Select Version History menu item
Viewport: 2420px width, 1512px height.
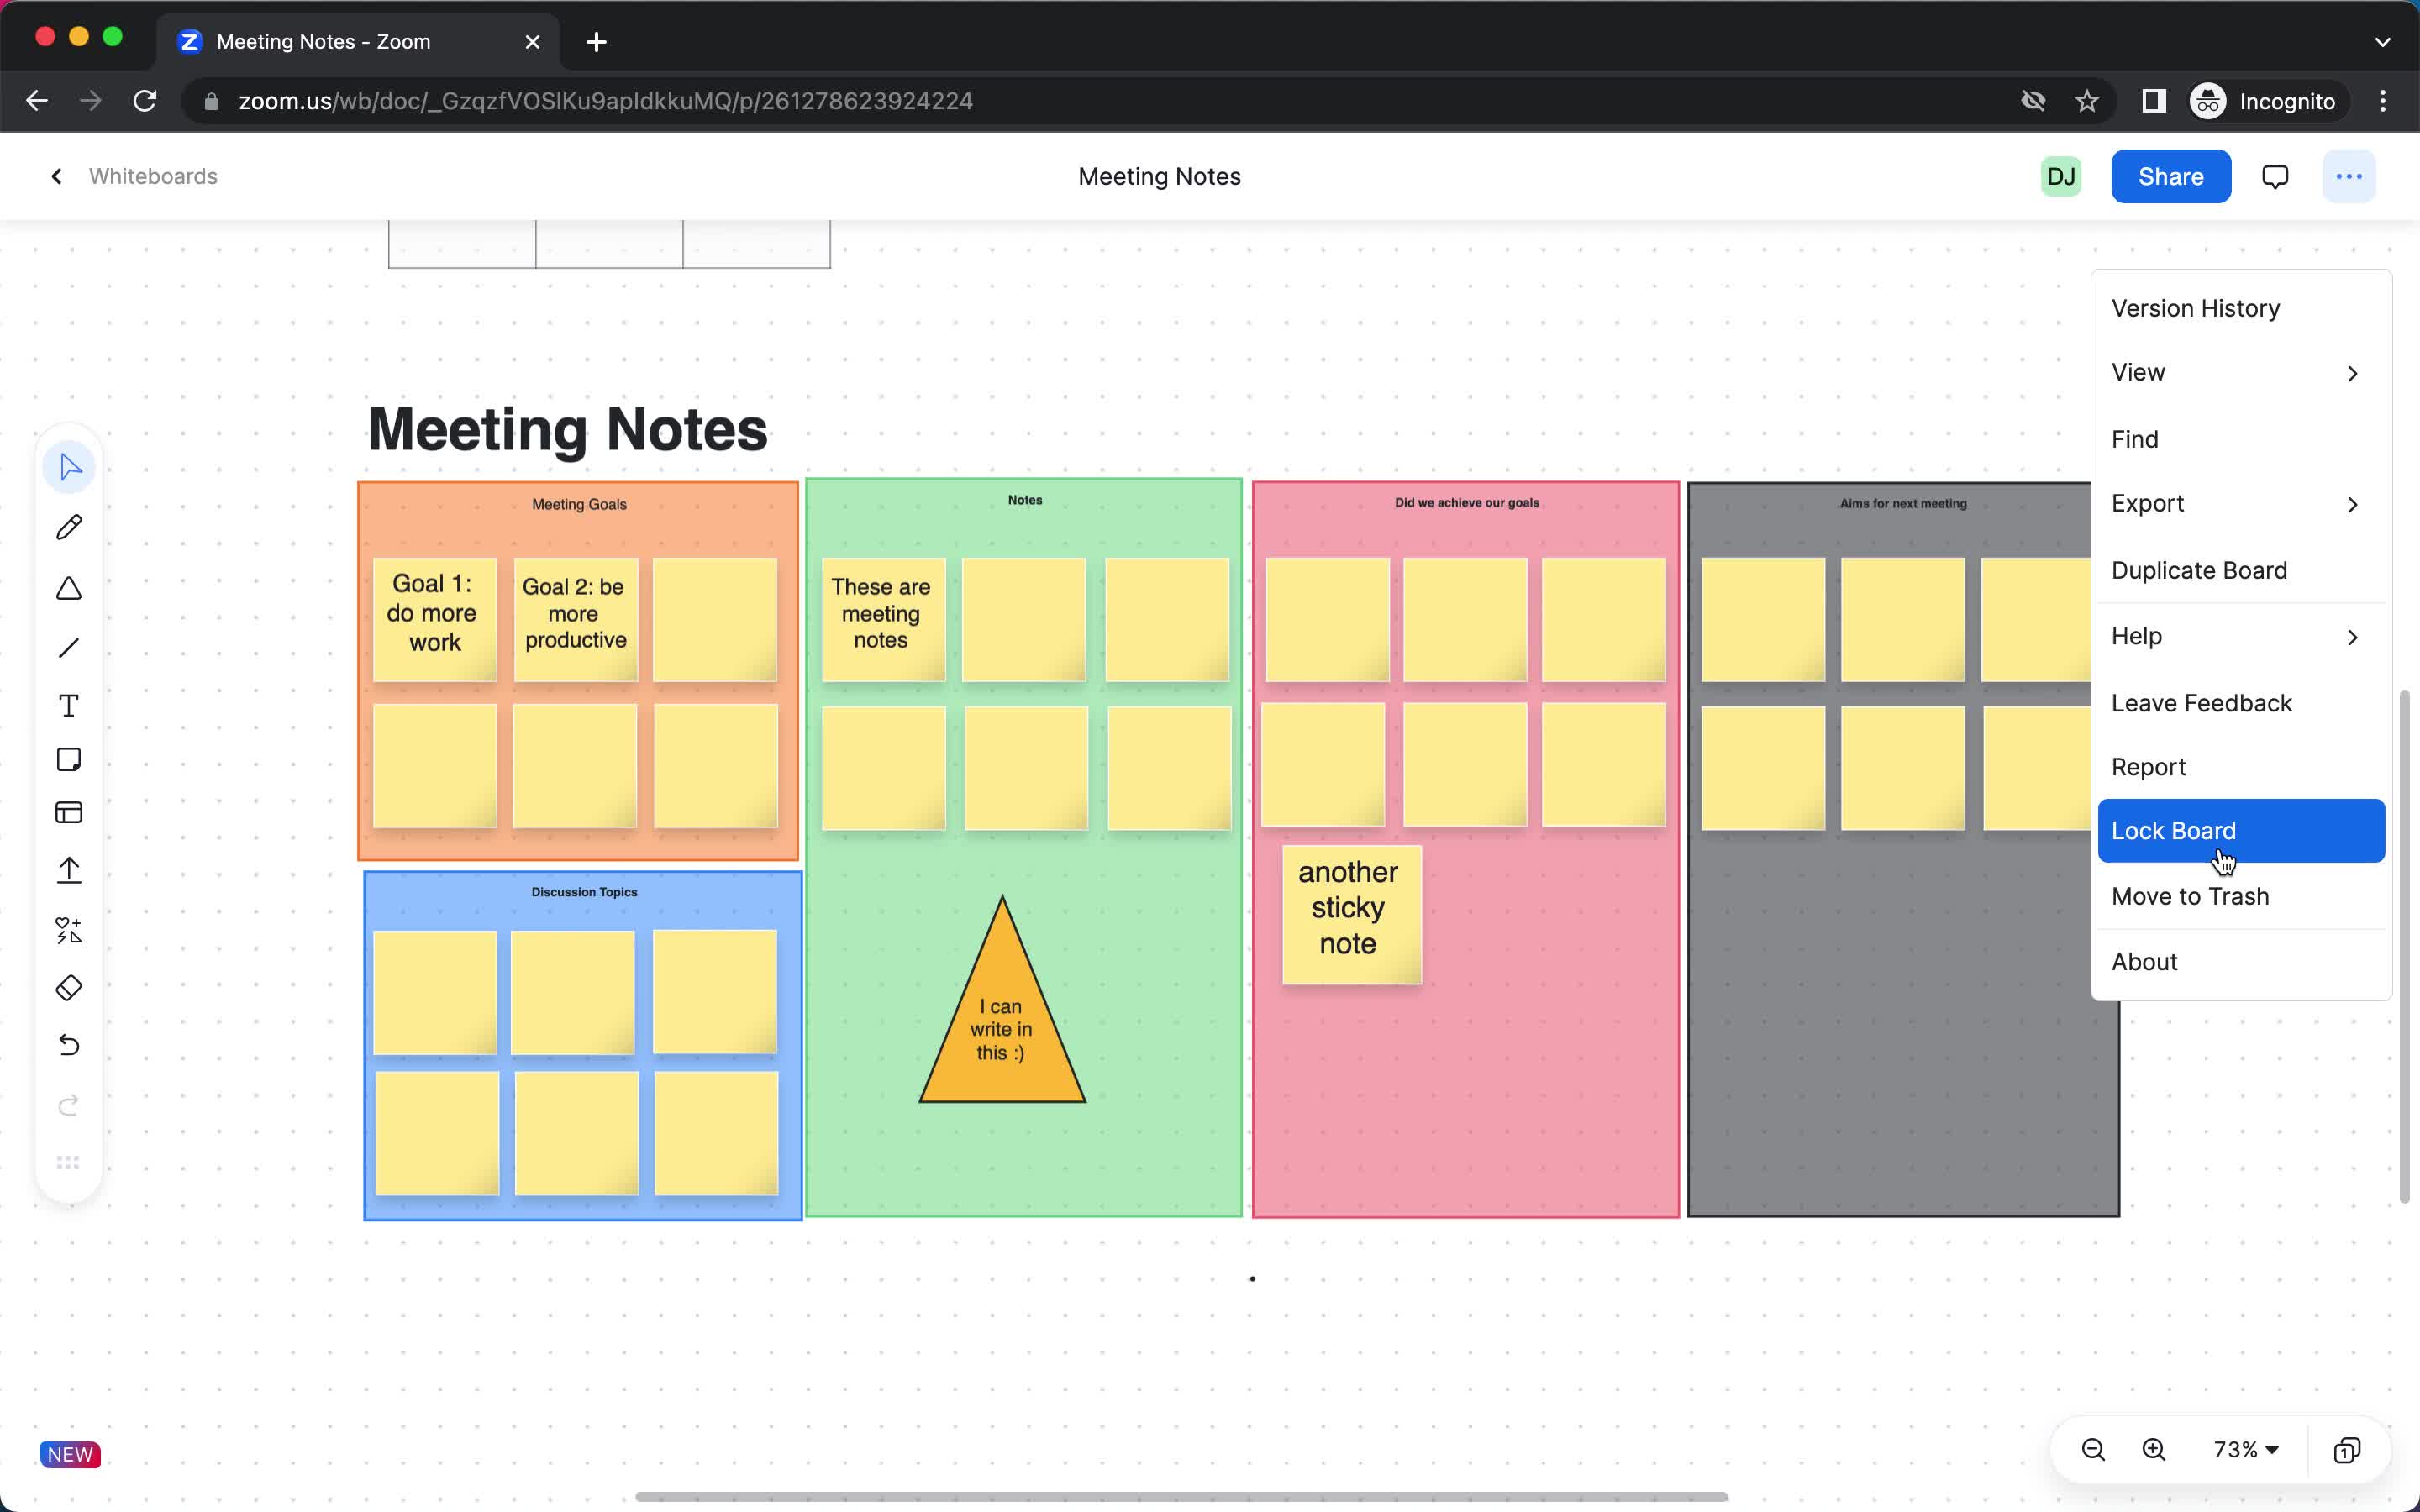click(2196, 308)
